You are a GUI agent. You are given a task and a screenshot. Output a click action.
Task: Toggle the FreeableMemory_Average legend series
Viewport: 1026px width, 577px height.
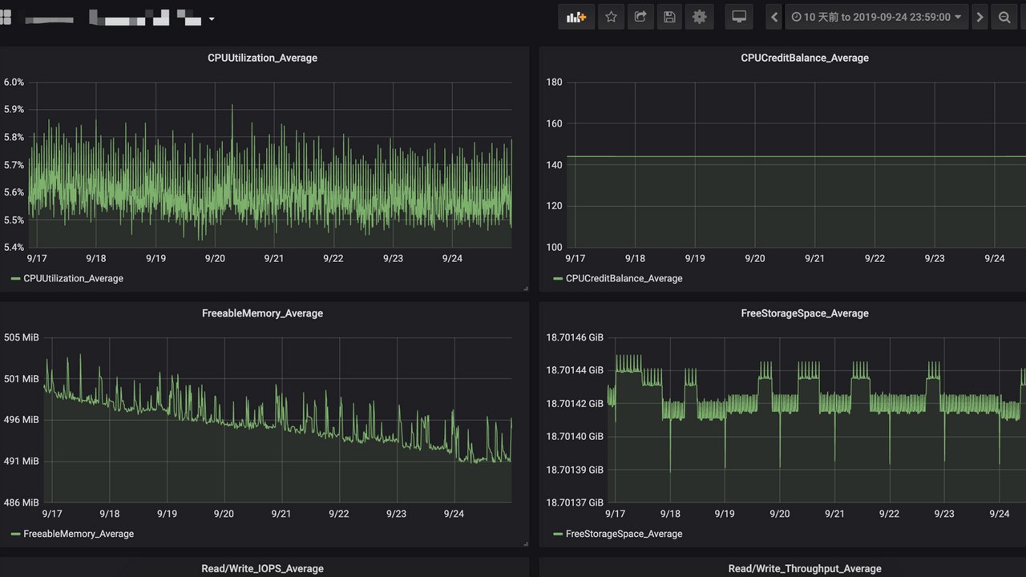click(x=79, y=534)
